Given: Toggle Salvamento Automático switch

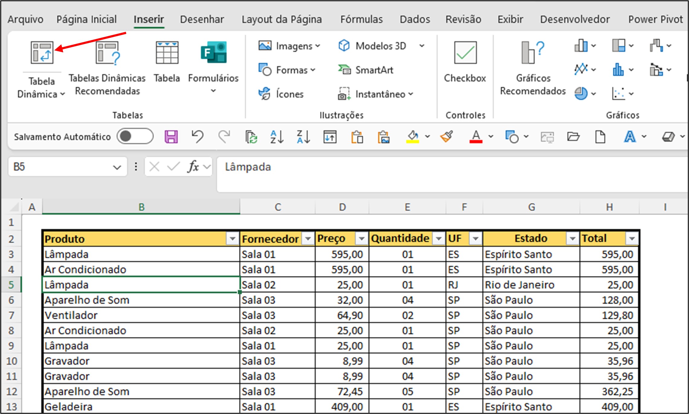Looking at the screenshot, I should click(135, 136).
